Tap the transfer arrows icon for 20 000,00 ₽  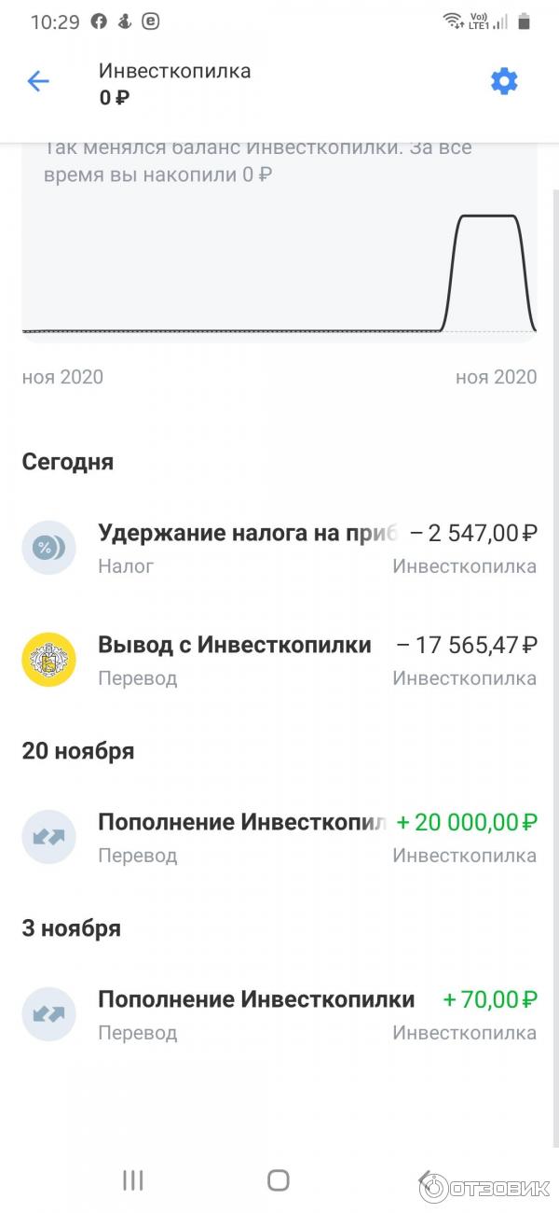[x=48, y=837]
